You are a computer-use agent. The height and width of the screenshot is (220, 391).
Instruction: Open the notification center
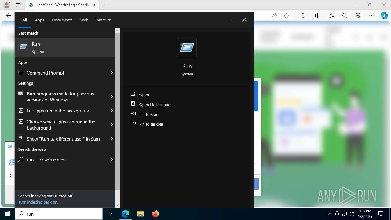381,214
